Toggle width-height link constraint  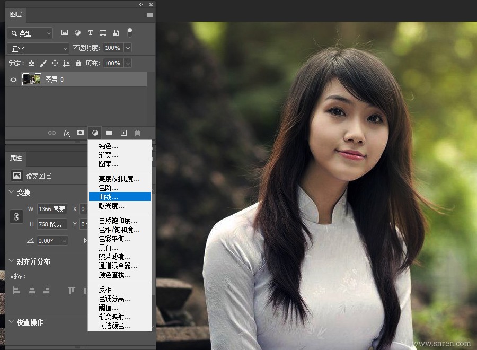16,216
